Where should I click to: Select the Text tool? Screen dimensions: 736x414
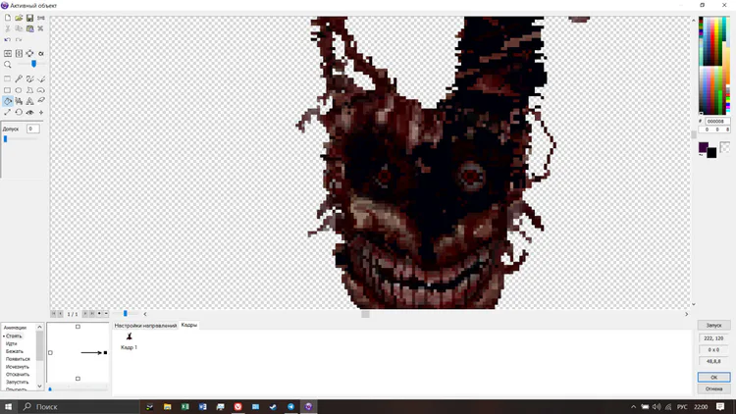[x=29, y=101]
